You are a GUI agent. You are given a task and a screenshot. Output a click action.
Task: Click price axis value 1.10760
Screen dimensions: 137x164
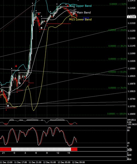[132, 99]
